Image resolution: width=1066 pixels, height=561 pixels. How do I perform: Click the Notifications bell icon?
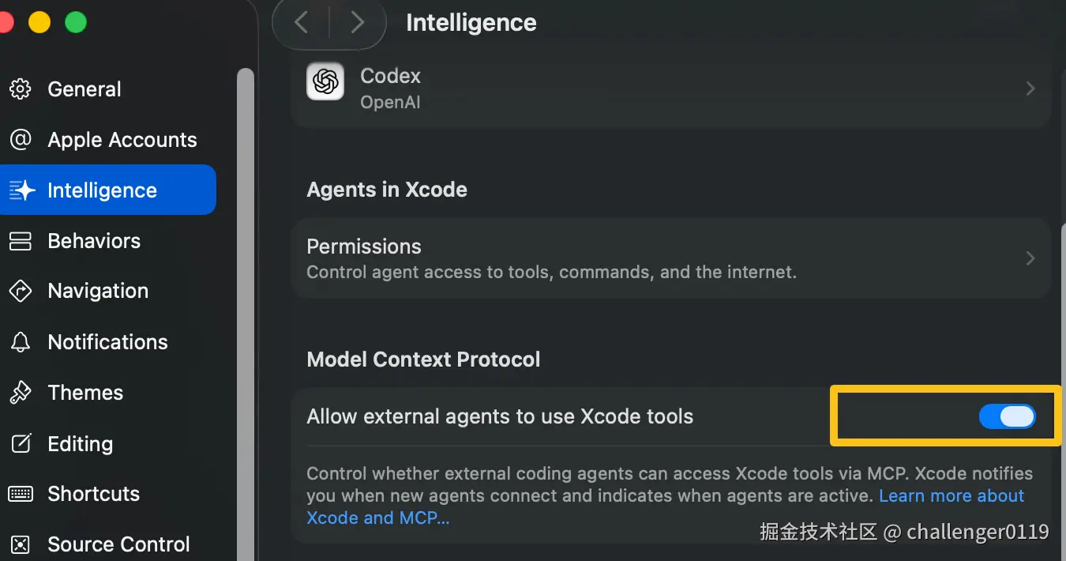[x=21, y=342]
